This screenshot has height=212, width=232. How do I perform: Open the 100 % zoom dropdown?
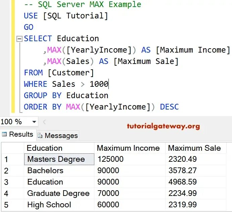34,122
